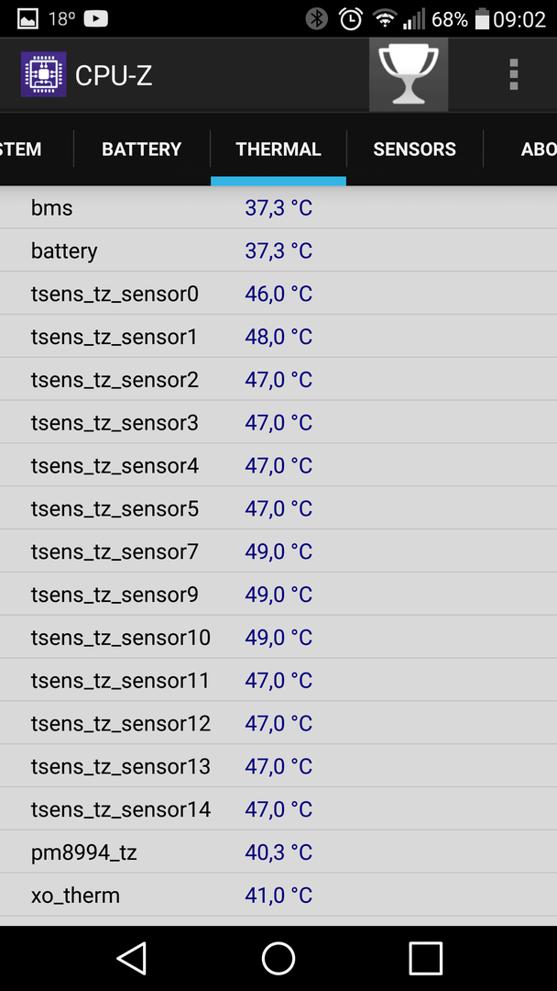Open the three-dot overflow menu
Viewport: 557px width, 991px height.
click(x=513, y=75)
